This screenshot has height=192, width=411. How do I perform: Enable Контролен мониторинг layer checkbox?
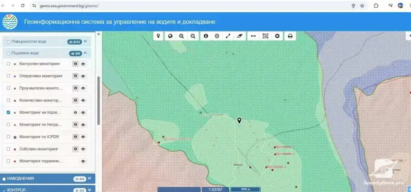pos(8,64)
